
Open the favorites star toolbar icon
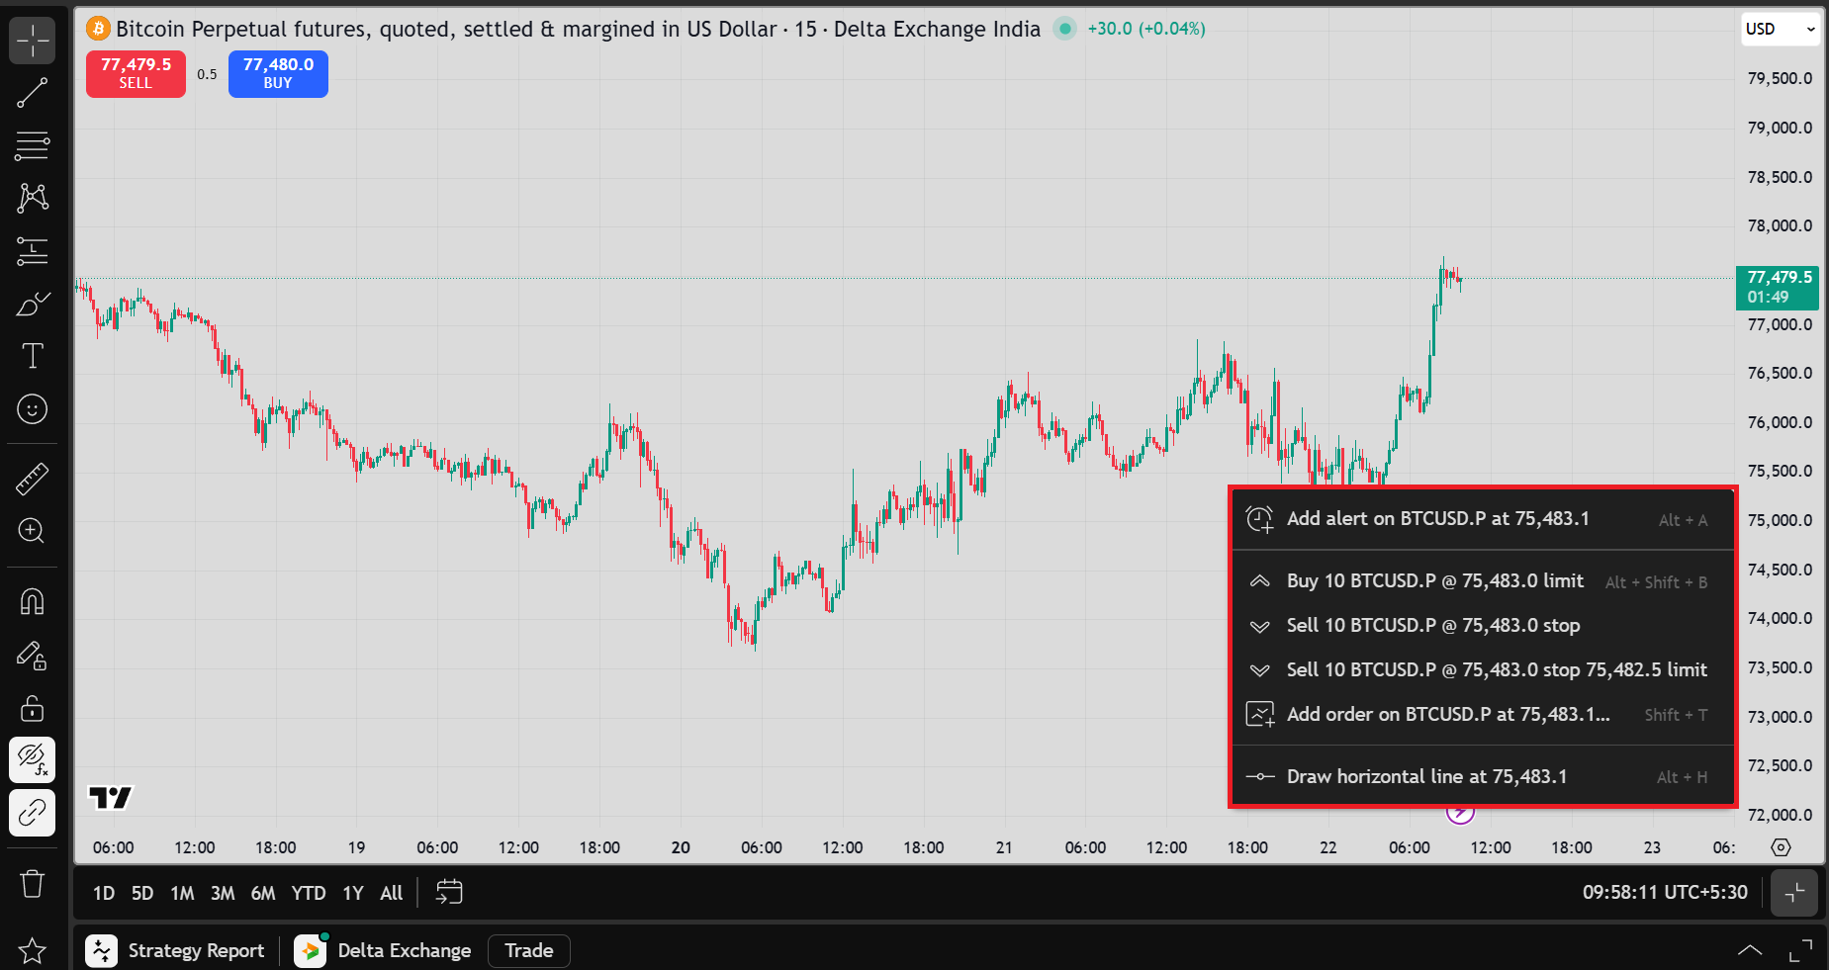coord(32,950)
